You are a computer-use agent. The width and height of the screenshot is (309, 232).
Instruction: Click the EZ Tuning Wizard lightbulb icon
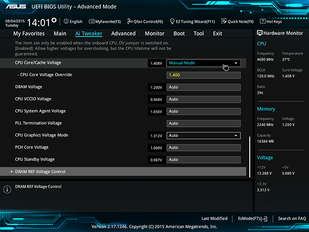point(172,21)
